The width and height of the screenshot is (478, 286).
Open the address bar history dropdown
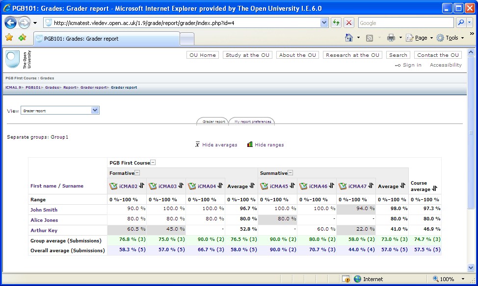point(324,23)
